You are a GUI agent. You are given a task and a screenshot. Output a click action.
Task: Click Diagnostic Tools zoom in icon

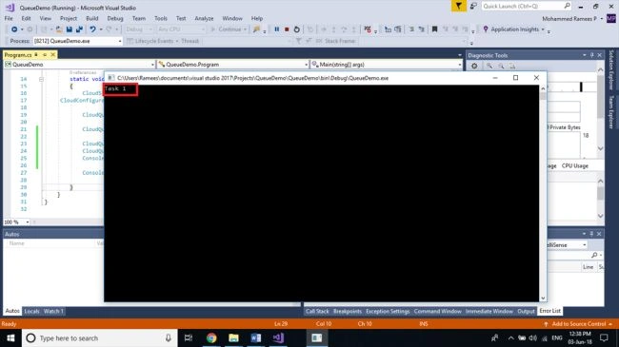[489, 66]
